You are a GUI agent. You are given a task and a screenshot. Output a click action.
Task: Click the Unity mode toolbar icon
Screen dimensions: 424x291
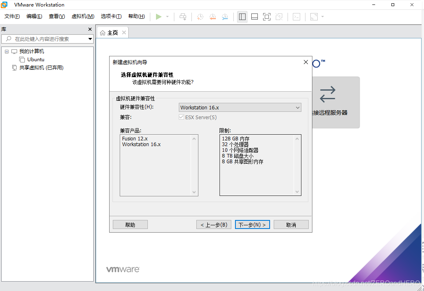[279, 17]
